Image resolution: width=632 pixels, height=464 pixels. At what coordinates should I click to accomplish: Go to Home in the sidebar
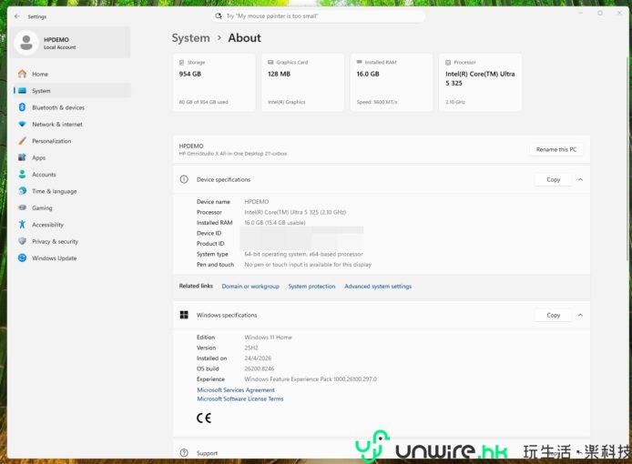click(x=72, y=74)
